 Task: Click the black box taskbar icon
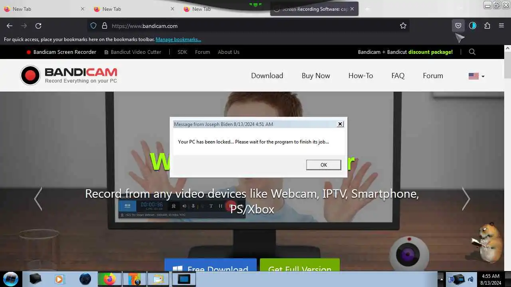coord(36,279)
